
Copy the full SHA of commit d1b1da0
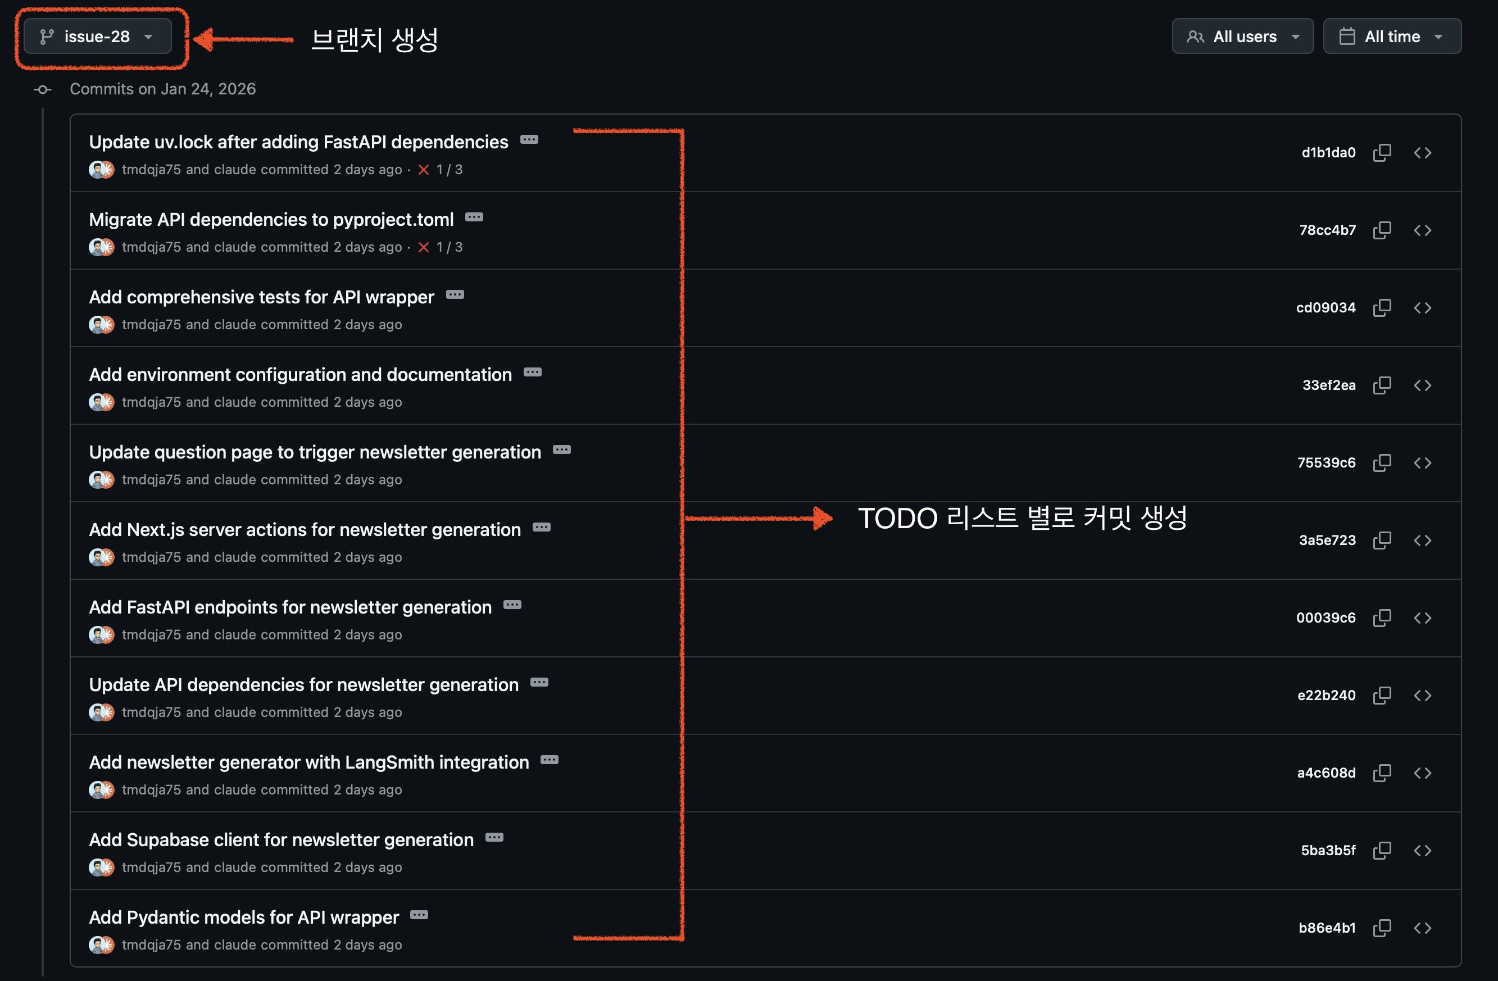1382,152
